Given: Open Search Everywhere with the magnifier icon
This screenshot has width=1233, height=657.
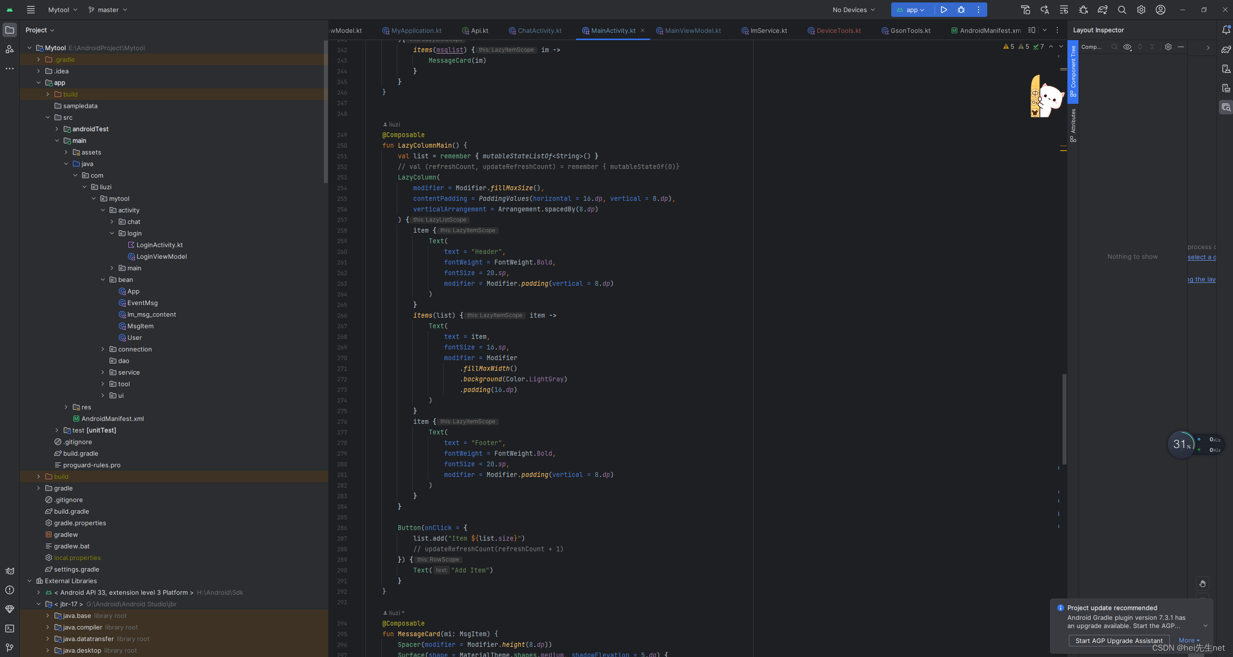Looking at the screenshot, I should (x=1121, y=10).
